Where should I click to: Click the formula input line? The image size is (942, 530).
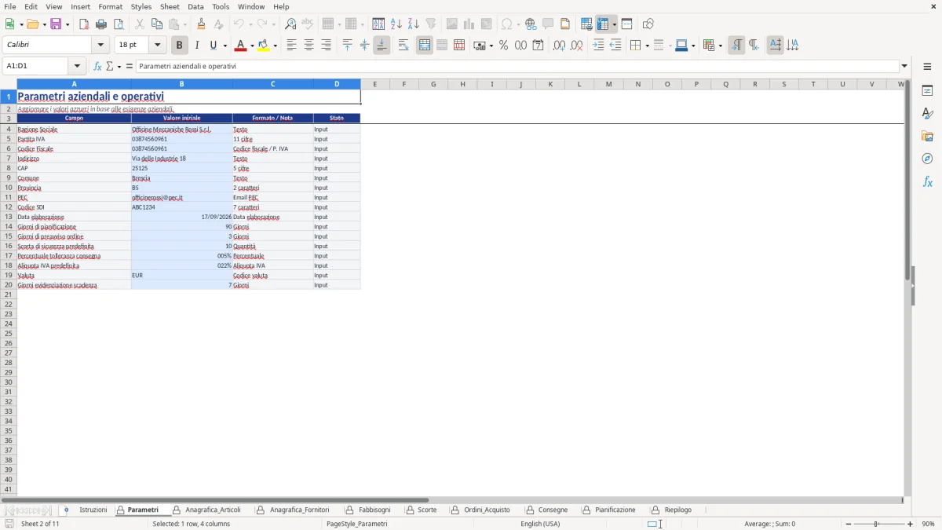click(x=517, y=66)
